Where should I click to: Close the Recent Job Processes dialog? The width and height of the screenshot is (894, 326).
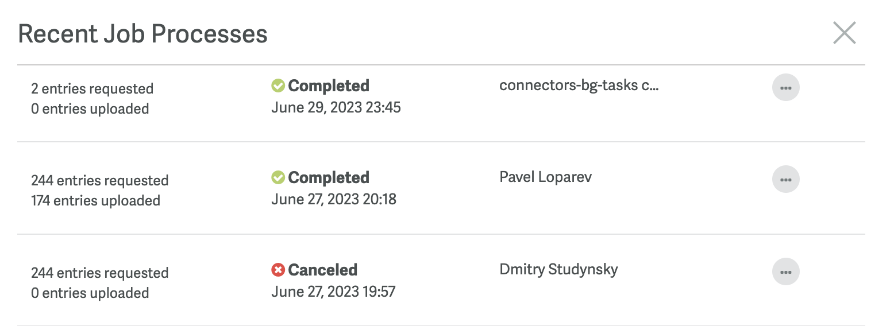click(844, 33)
